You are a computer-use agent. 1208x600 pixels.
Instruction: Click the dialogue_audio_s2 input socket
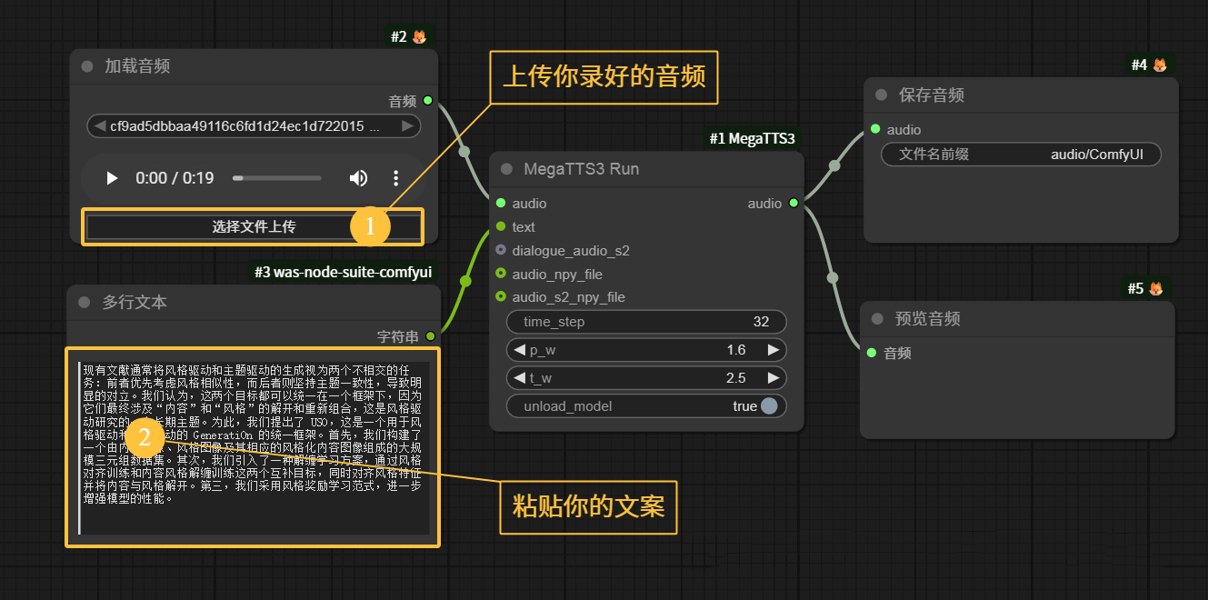coord(501,250)
